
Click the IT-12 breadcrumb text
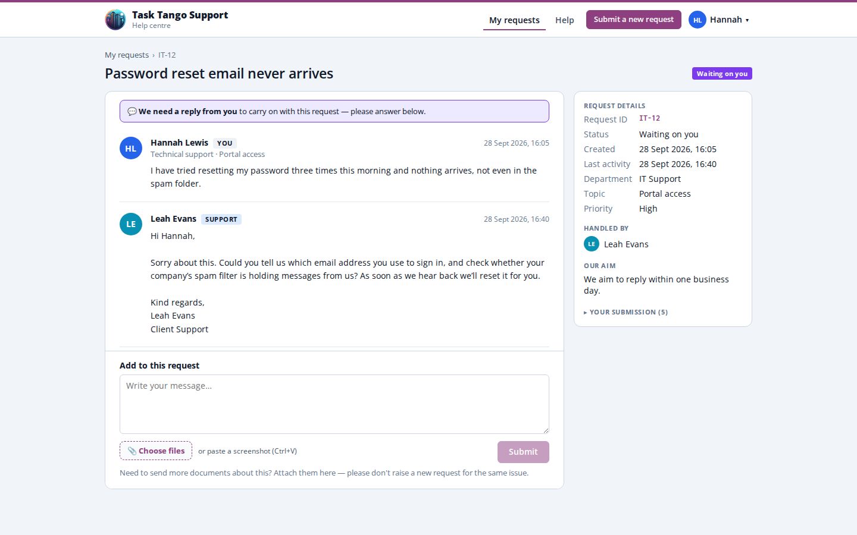[x=167, y=55]
